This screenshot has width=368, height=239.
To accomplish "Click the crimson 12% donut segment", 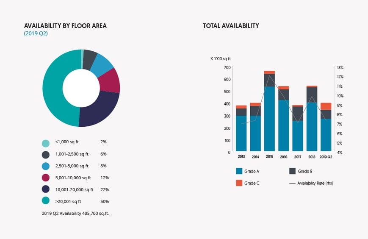I will pyautogui.click(x=110, y=81).
